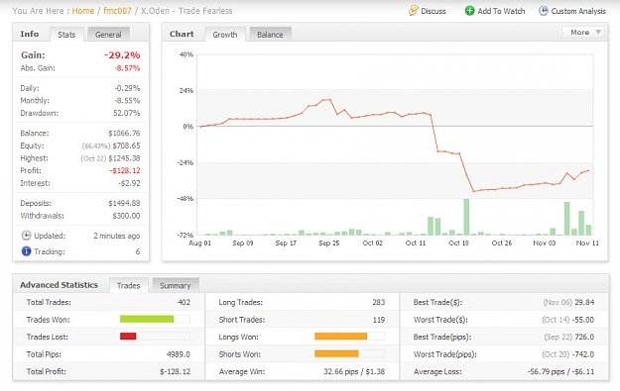Viewport: 620px width, 391px height.
Task: Click the Equity value $708.65
Action: click(126, 146)
